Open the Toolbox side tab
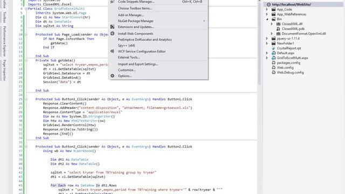 click(x=4, y=17)
